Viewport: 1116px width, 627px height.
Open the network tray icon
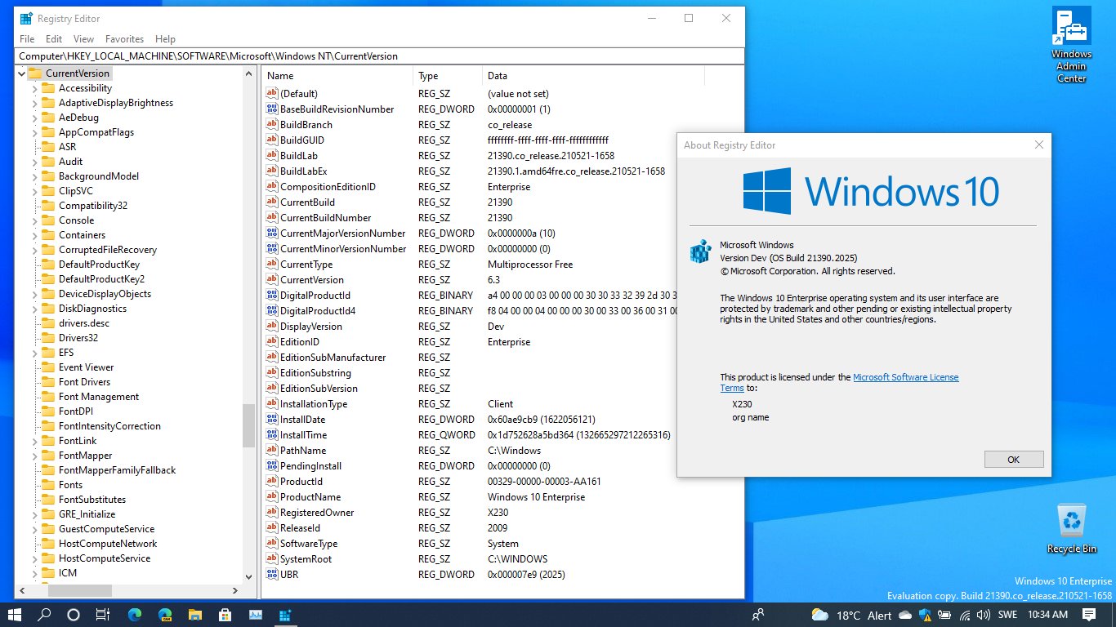click(966, 615)
